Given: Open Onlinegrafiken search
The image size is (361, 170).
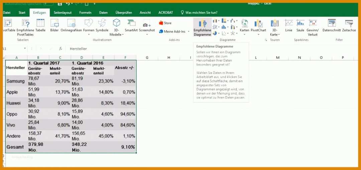Looking at the screenshot, I should coord(71,26).
